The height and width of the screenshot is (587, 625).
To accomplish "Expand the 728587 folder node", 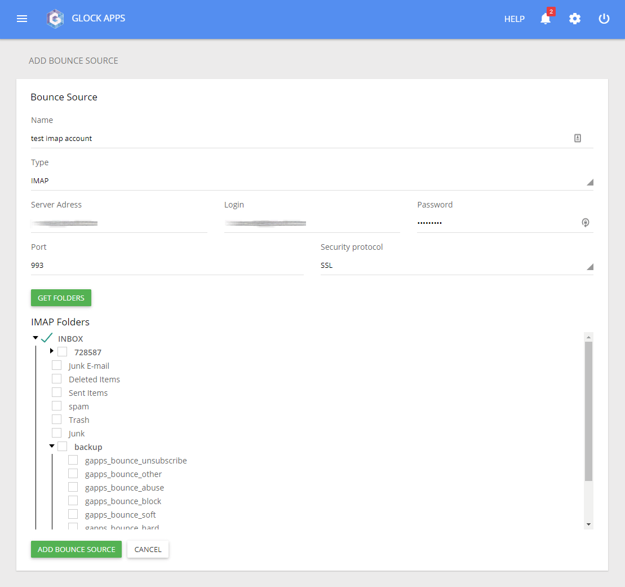I will click(52, 351).
